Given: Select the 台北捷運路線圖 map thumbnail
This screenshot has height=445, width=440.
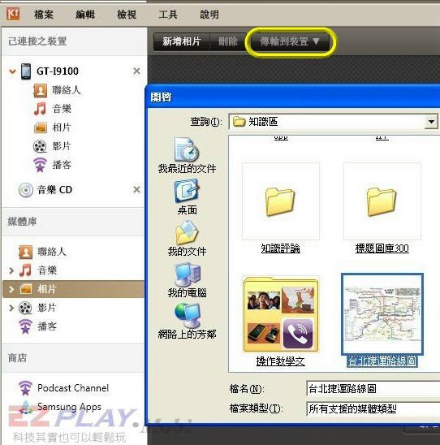Looking at the screenshot, I should point(382,314).
